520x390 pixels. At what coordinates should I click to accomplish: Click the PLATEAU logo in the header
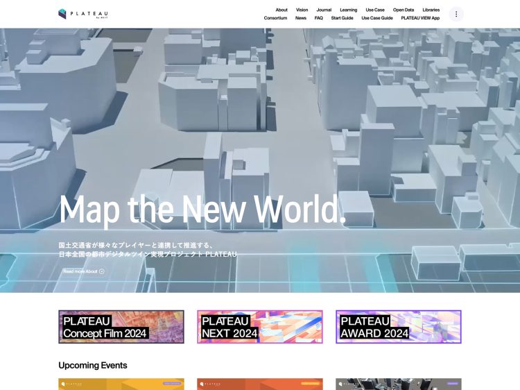(83, 14)
